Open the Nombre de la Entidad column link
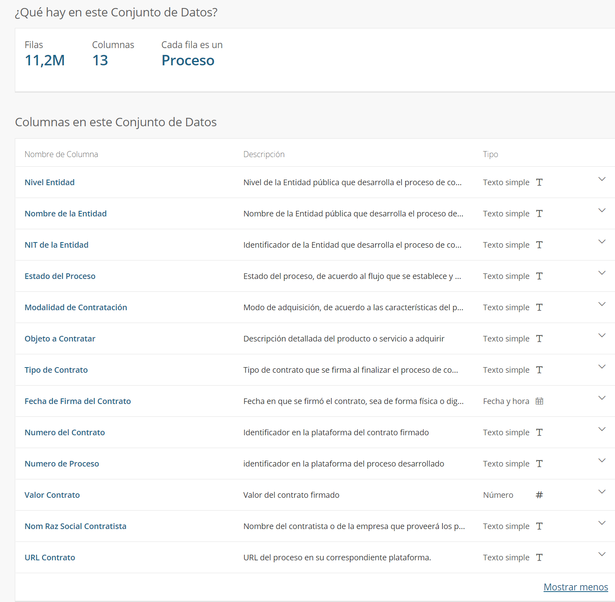615x602 pixels. tap(65, 213)
